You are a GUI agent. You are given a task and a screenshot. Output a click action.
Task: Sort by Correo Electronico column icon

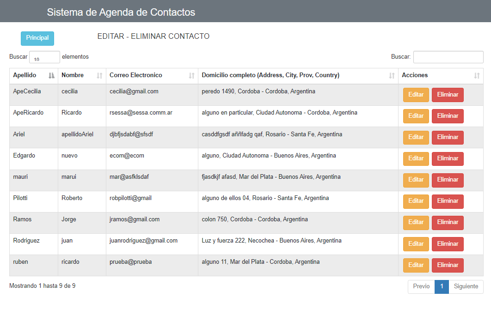192,75
